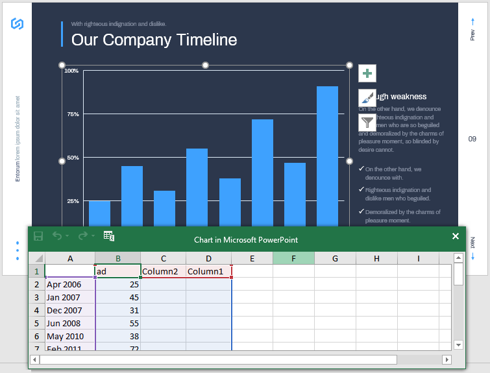
Task: Click the cell with value 55
Action: (118, 323)
